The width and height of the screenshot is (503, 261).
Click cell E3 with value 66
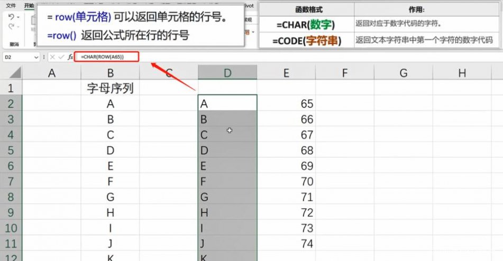point(286,119)
